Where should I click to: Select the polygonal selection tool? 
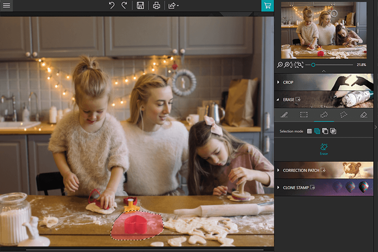[x=343, y=115]
